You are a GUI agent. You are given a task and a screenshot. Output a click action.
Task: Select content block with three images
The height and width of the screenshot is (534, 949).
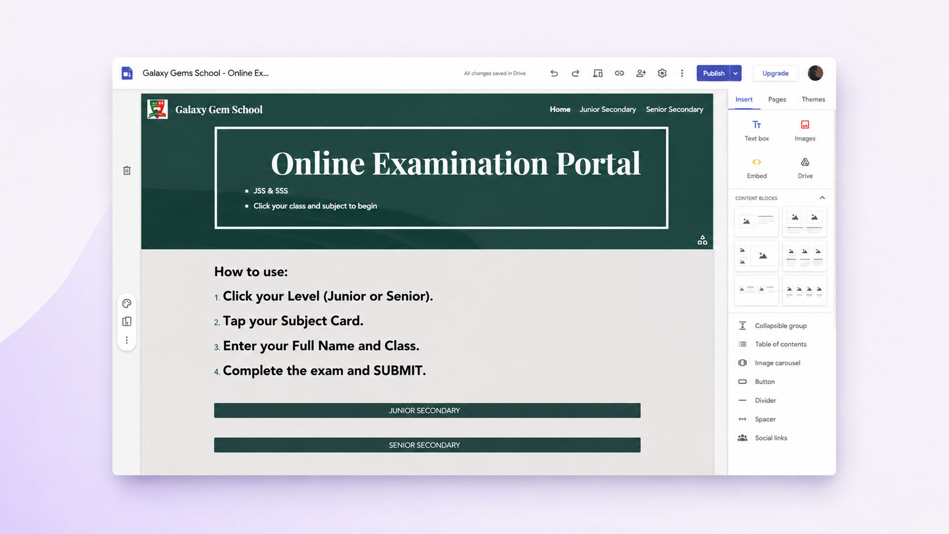tap(804, 256)
